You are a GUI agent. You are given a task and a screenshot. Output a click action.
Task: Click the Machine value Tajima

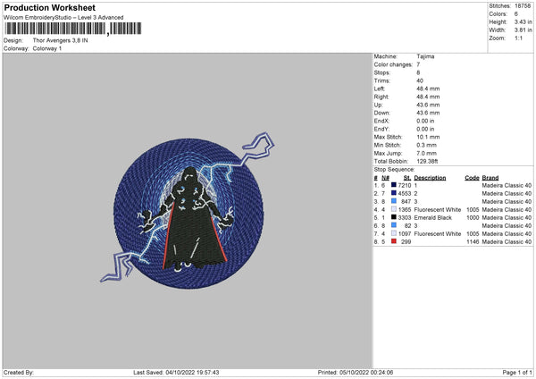pos(425,56)
